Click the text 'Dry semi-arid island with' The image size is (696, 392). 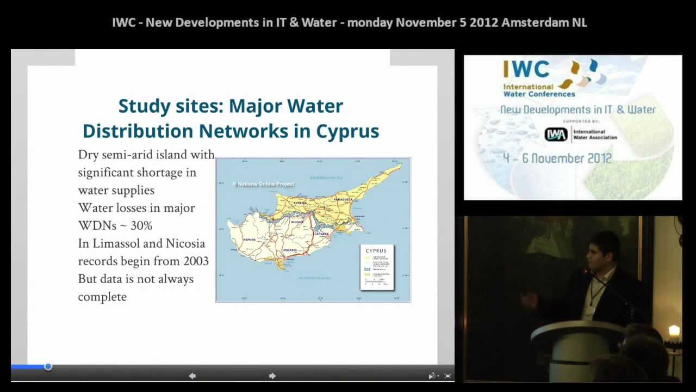(x=146, y=155)
